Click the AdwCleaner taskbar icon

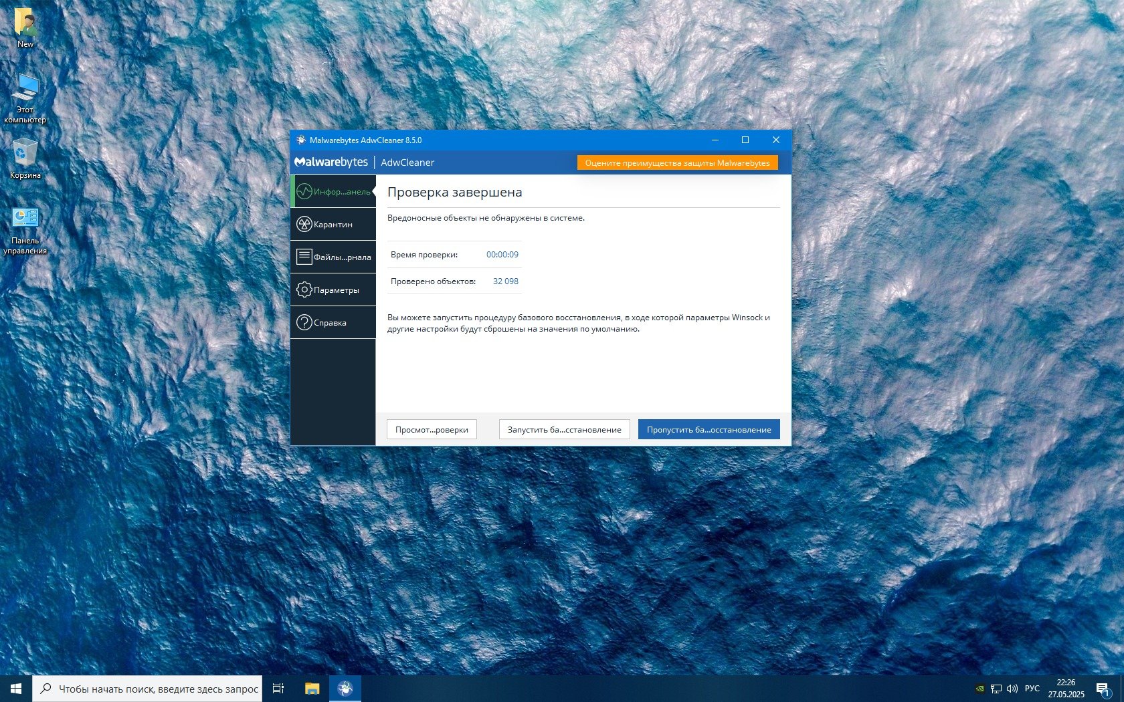tap(345, 688)
